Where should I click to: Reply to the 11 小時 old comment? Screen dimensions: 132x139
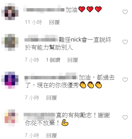click(x=54, y=22)
